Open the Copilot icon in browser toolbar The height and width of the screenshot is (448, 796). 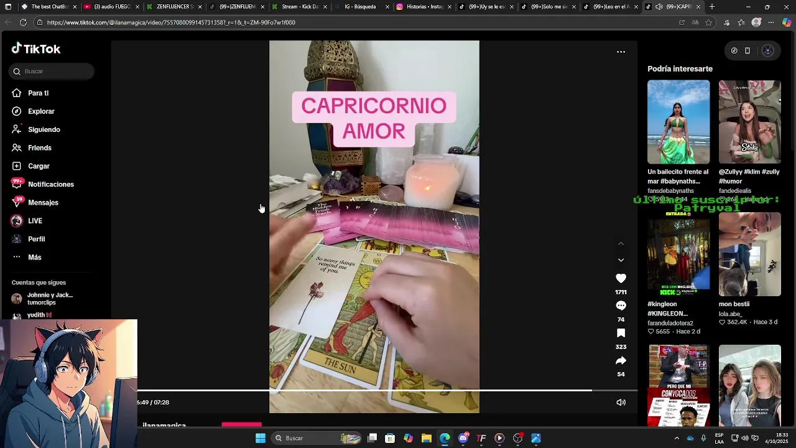787,22
